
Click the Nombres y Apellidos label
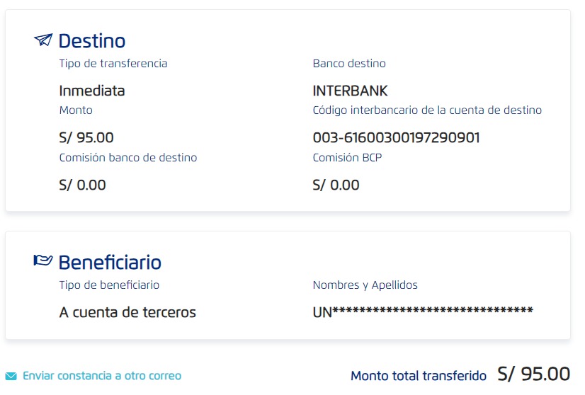365,285
